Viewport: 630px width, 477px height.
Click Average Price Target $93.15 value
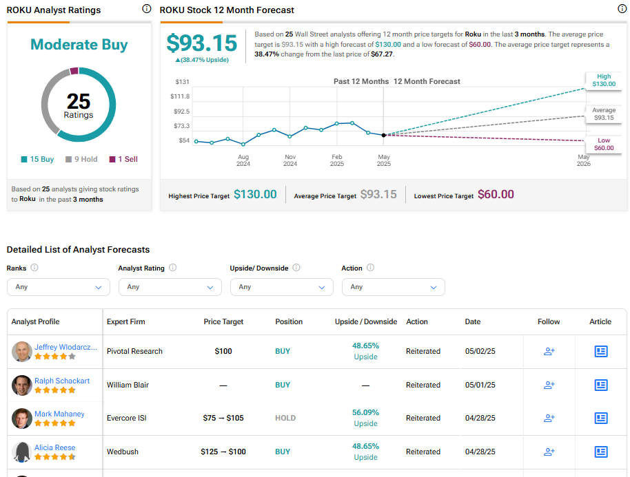(378, 195)
